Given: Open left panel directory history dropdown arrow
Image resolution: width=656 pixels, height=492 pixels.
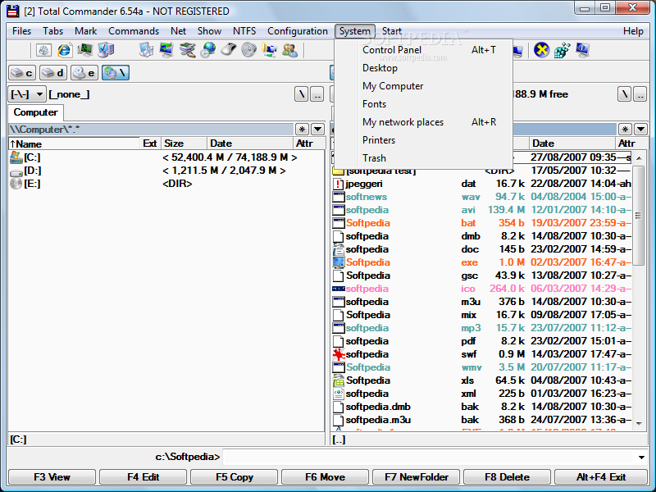Looking at the screenshot, I should 318,130.
